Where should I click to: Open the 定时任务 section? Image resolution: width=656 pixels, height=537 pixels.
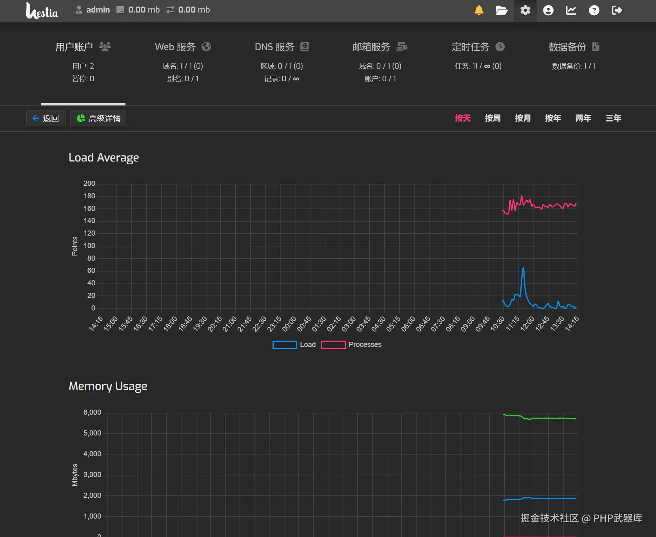478,63
